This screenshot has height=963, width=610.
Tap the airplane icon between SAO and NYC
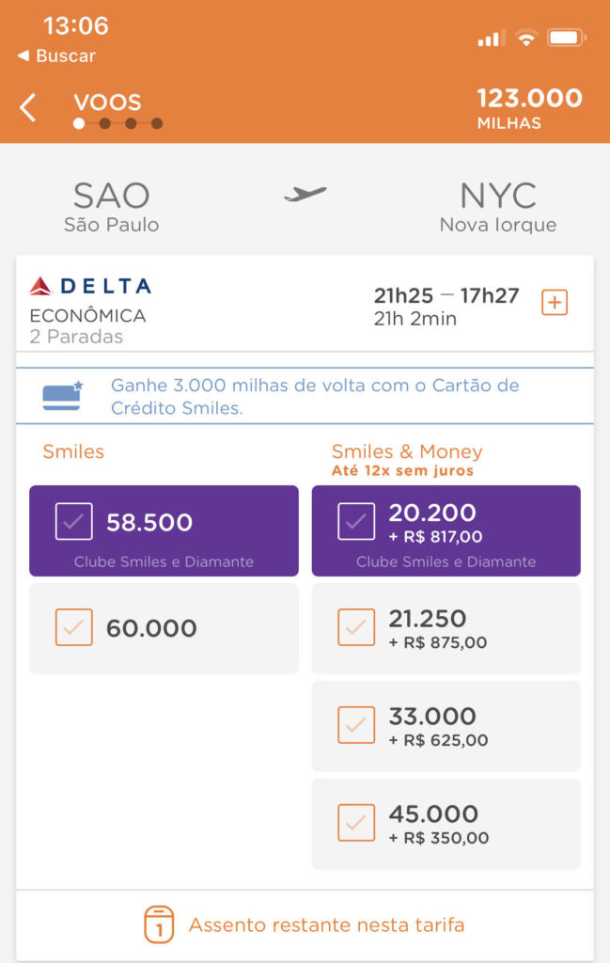(305, 194)
